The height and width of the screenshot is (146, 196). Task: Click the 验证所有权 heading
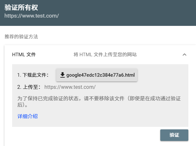24,7
